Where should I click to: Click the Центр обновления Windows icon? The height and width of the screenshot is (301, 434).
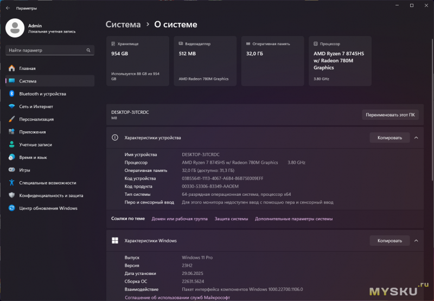pos(11,208)
